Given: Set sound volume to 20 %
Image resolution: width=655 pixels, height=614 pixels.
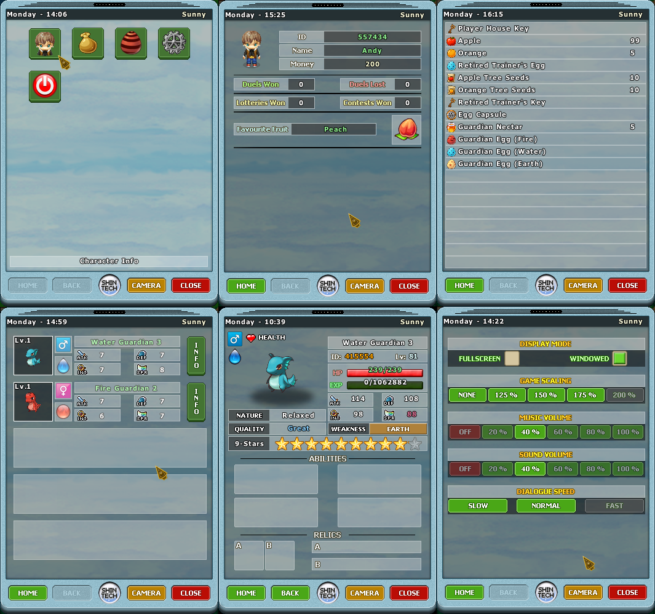Looking at the screenshot, I should 498,469.
